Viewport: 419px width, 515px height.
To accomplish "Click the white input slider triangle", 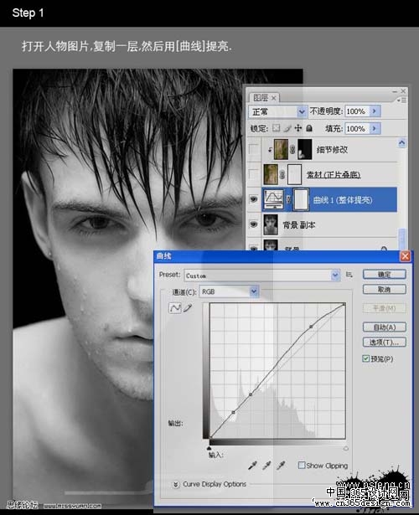I will click(x=346, y=448).
